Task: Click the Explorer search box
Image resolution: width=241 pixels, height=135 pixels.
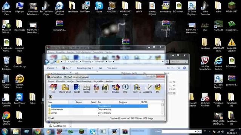Action: [179, 61]
